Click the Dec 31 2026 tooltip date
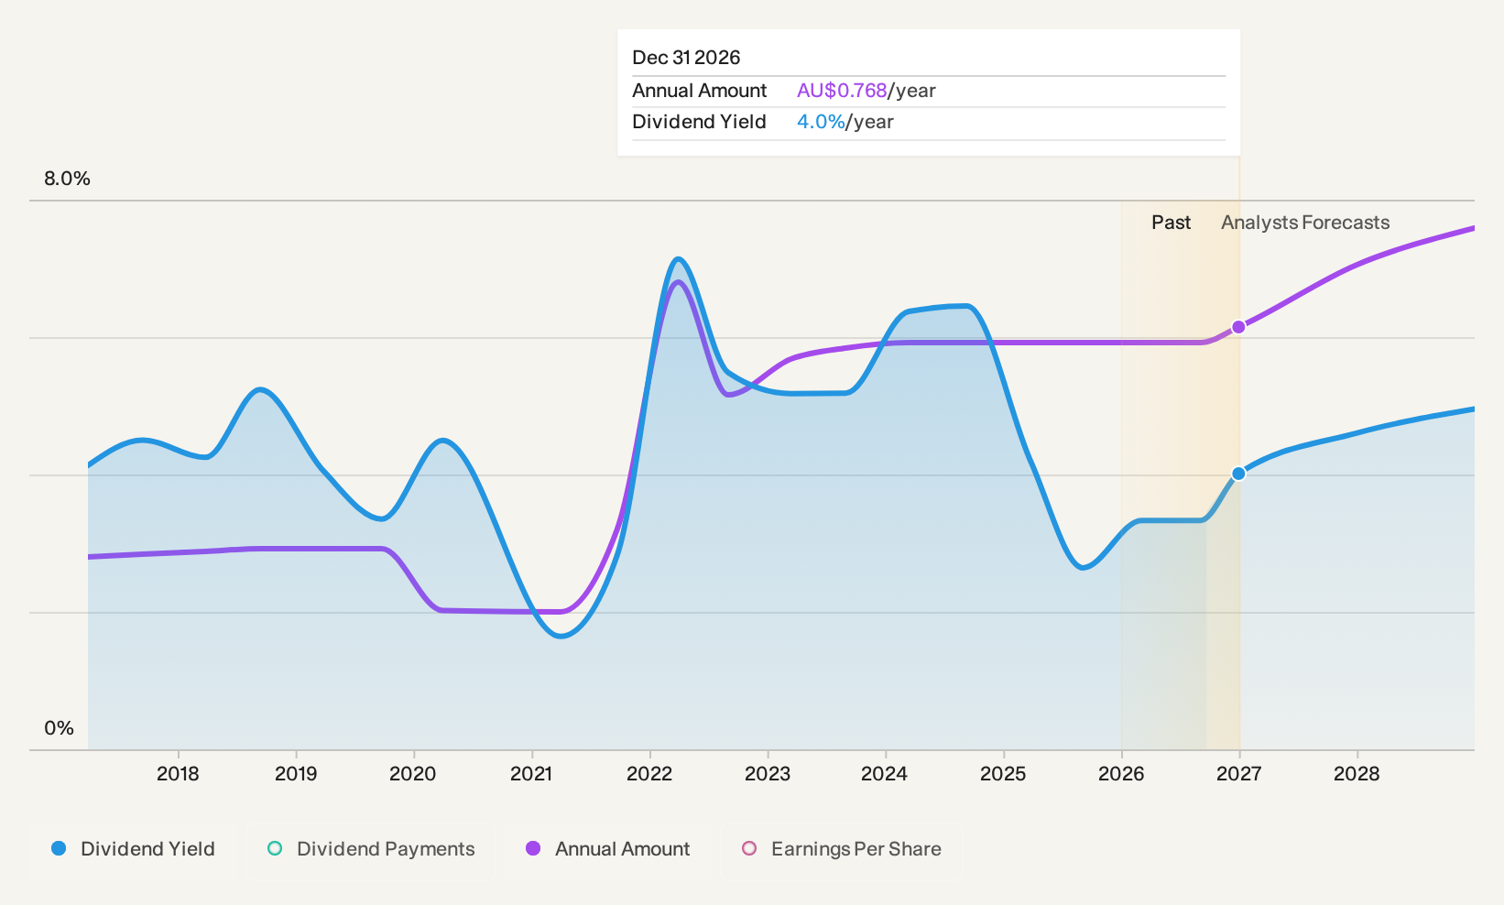 coord(686,58)
